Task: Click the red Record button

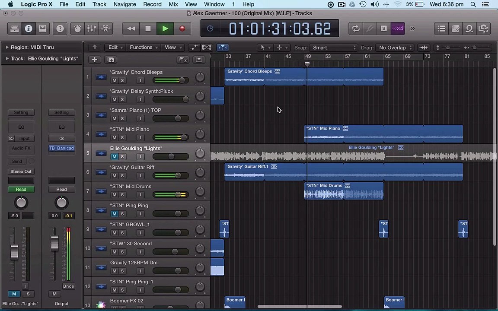Action: tap(182, 29)
